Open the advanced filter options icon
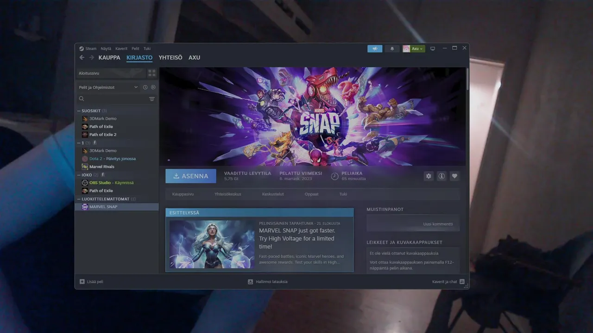Viewport: 593px width, 333px height. pos(151,99)
